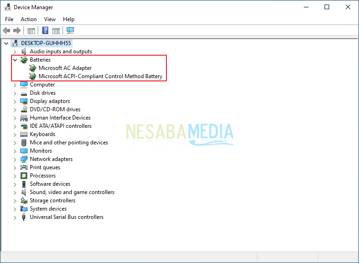Click the Forward arrow in toolbar
Viewport: 359px width, 263px height.
[x=17, y=31]
